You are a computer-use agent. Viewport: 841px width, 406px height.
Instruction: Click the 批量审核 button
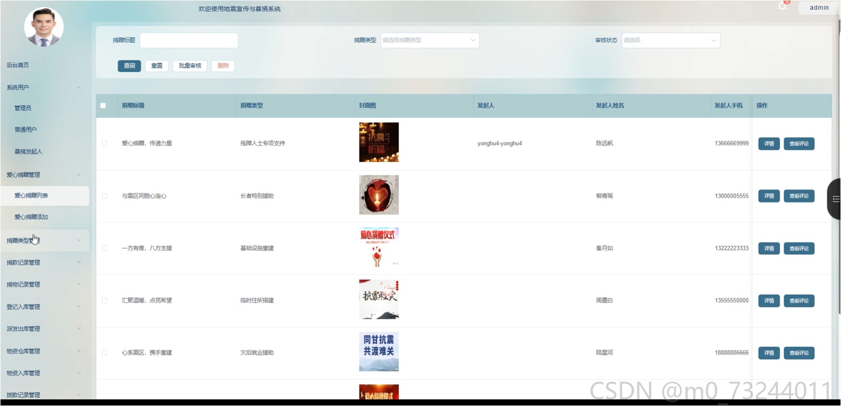click(x=190, y=66)
